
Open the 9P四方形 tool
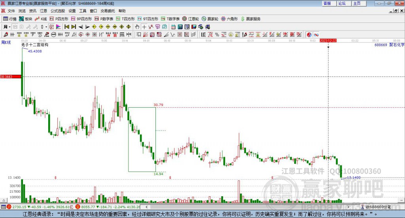click(x=81, y=19)
